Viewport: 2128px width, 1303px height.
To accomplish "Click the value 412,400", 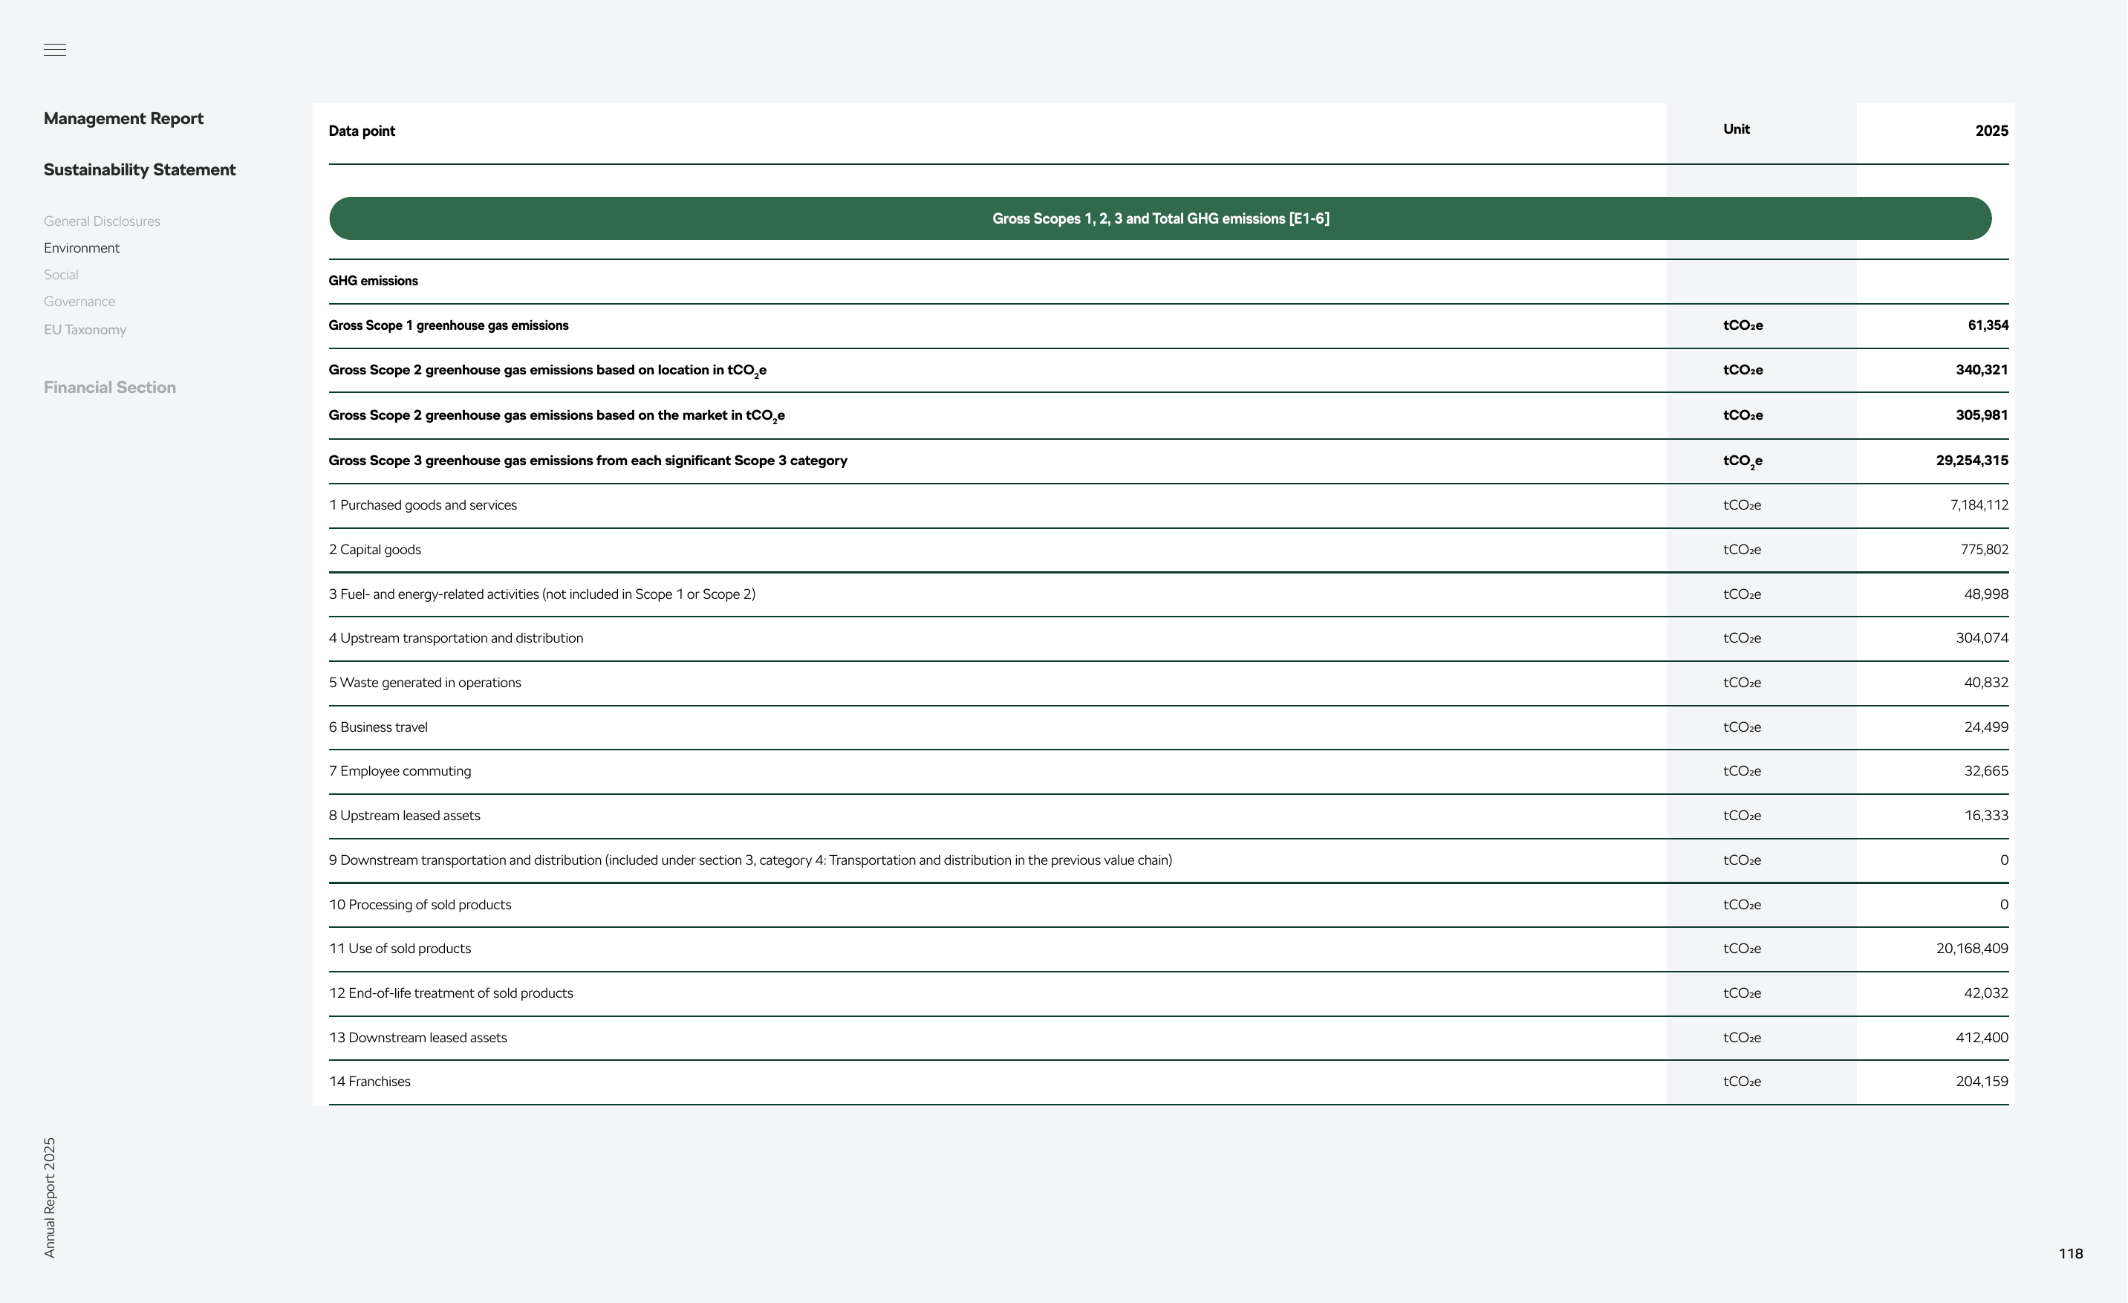I will (x=1982, y=1038).
